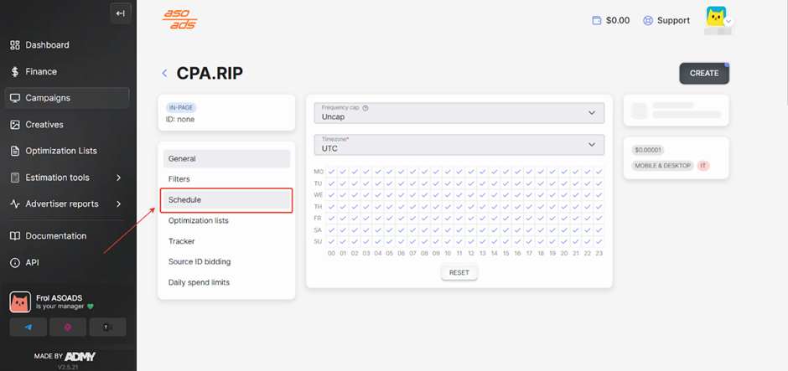This screenshot has width=788, height=371.
Task: Click the email (@) manager contact icon
Action: tap(68, 327)
